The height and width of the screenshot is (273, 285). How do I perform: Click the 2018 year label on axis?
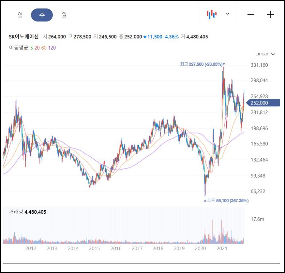158,249
